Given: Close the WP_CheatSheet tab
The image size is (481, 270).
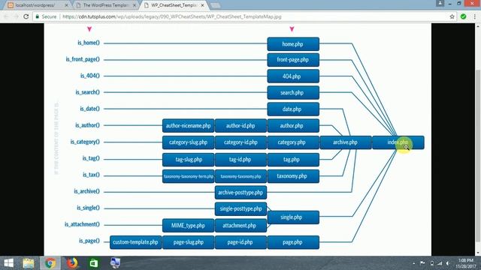Looking at the screenshot, I should pos(202,5).
